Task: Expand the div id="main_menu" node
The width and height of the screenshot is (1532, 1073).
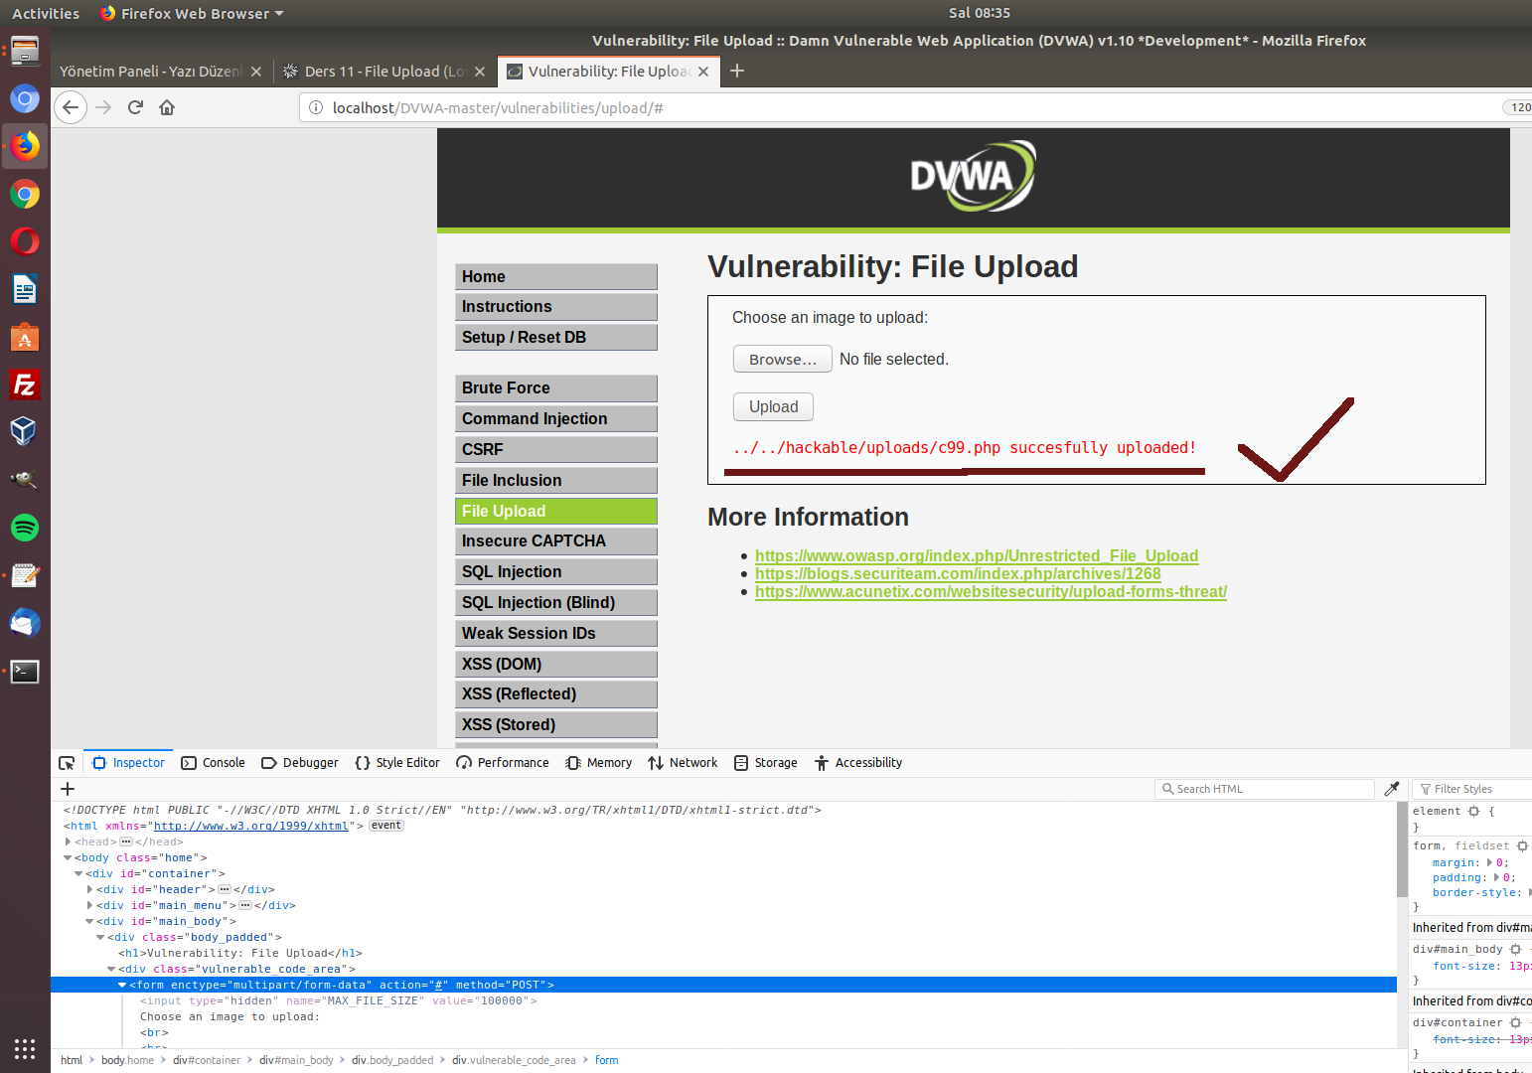Action: click(89, 905)
